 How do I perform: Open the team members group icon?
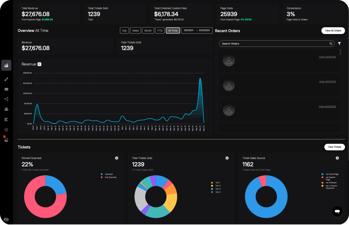click(x=6, y=109)
